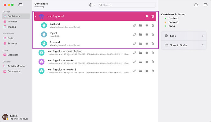Select mysql in Containers in Group
Viewport: 211px width, 122px height.
[x=172, y=26]
